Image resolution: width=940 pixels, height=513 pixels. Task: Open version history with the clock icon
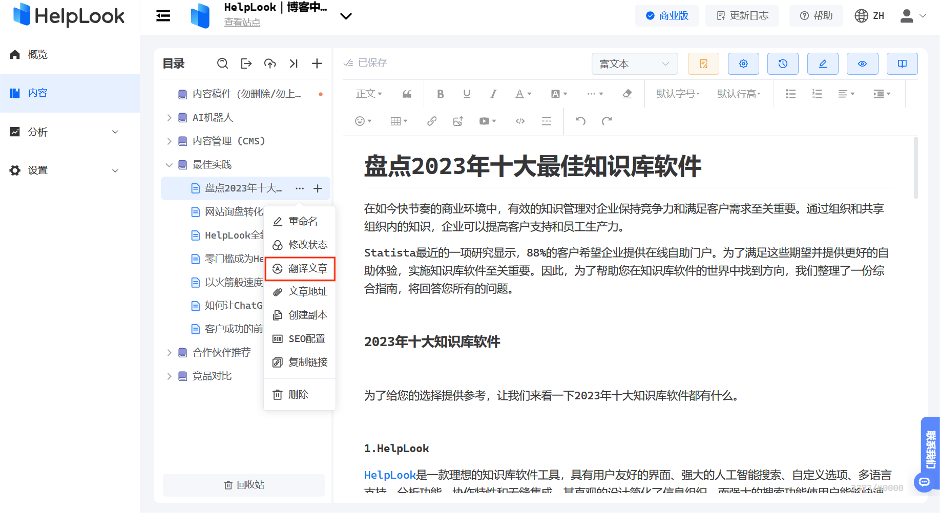[x=783, y=63]
